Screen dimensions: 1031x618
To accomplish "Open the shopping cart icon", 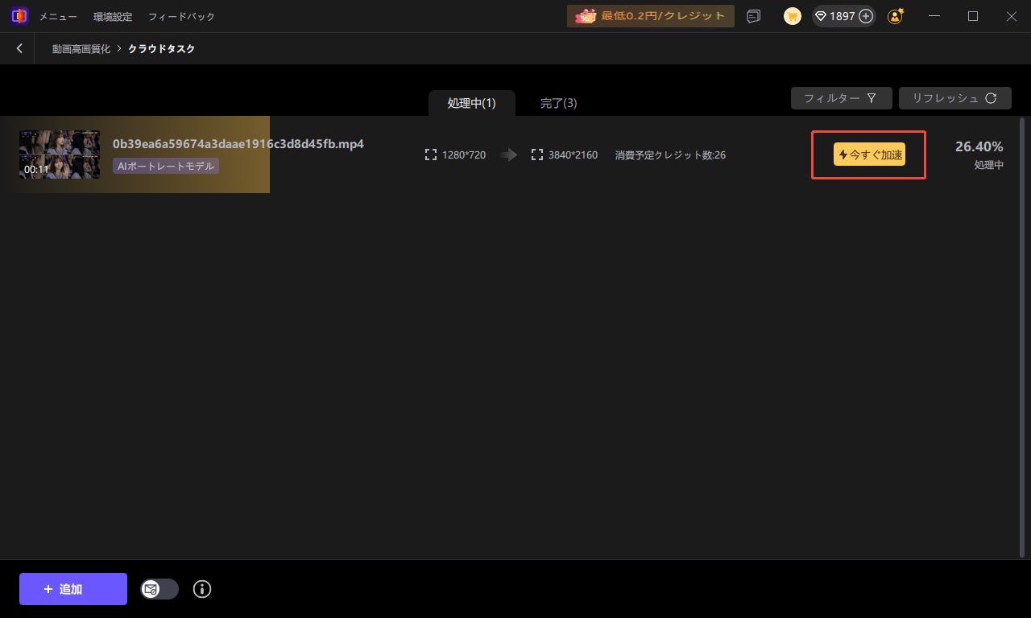I will point(793,16).
